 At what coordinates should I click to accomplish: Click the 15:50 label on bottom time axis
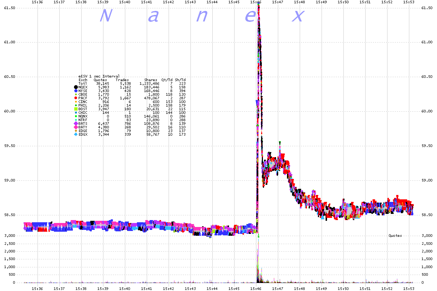[x=343, y=288]
